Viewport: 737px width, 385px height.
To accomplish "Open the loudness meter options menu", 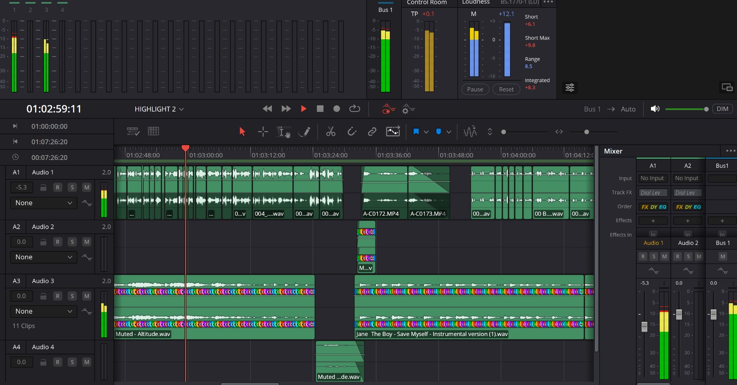I will click(548, 2).
